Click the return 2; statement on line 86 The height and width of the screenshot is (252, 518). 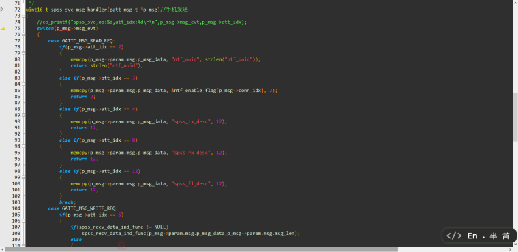click(83, 97)
